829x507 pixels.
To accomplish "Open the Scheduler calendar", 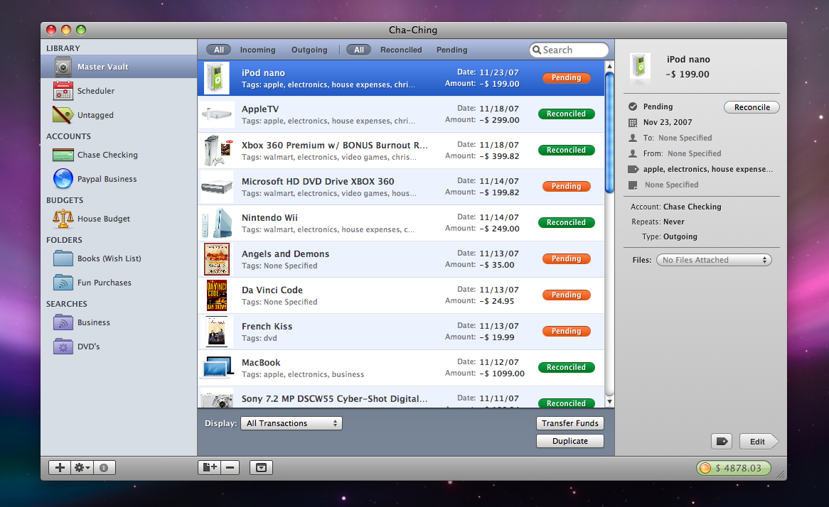I will pos(95,91).
